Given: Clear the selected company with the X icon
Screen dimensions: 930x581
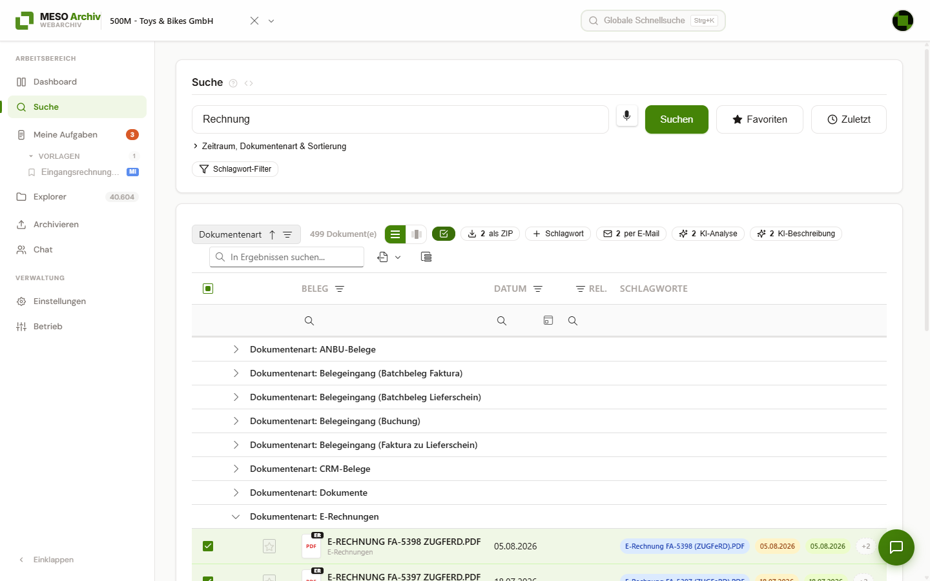Looking at the screenshot, I should 254,21.
